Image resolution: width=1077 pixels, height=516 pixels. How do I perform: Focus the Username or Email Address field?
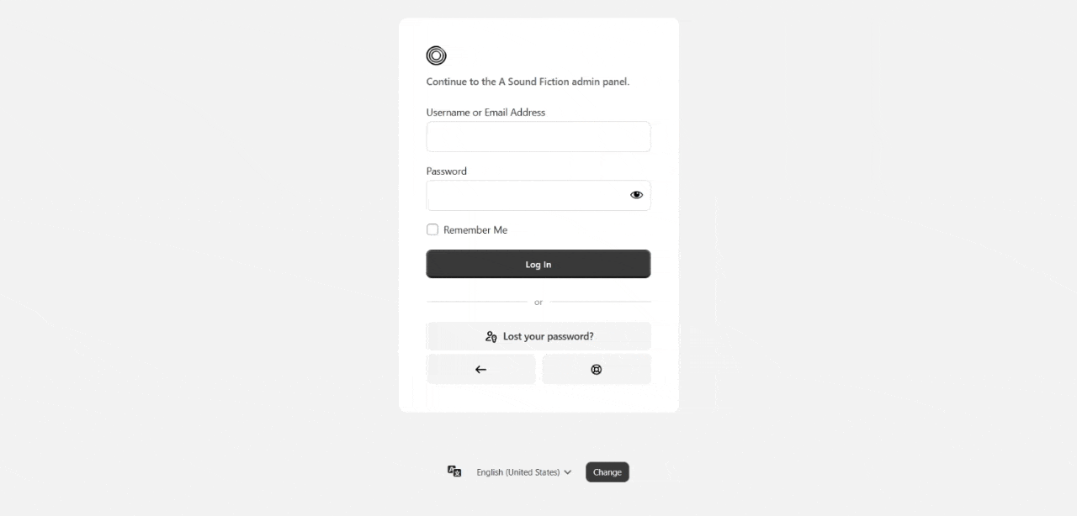pyautogui.click(x=538, y=137)
